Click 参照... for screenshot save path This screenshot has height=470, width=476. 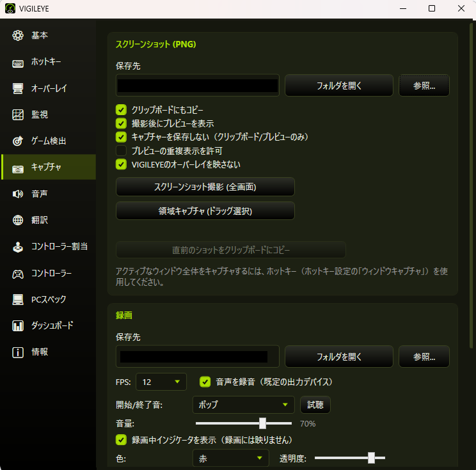tap(424, 86)
